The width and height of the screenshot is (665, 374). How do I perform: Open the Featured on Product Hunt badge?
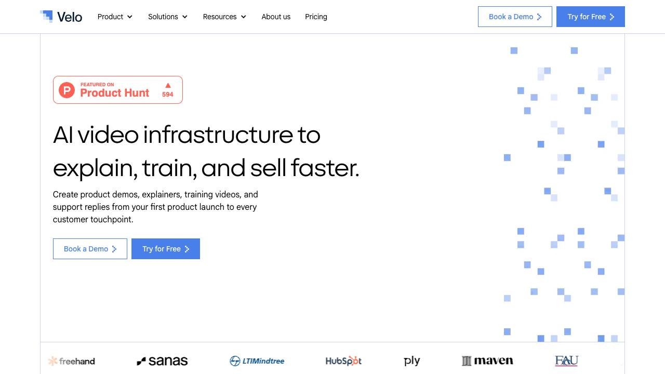point(118,90)
